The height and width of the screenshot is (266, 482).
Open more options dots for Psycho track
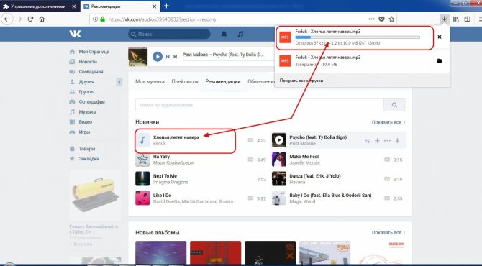pyautogui.click(x=387, y=141)
